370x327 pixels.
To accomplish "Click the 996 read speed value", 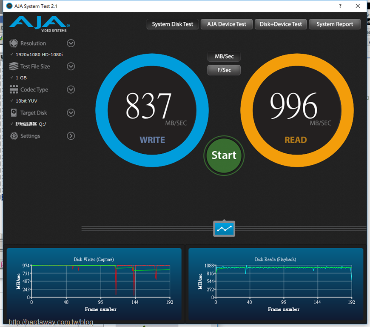I will click(293, 106).
